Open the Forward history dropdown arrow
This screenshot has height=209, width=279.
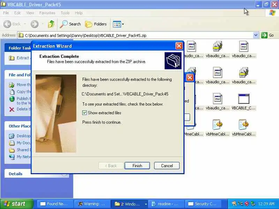[x=43, y=24]
